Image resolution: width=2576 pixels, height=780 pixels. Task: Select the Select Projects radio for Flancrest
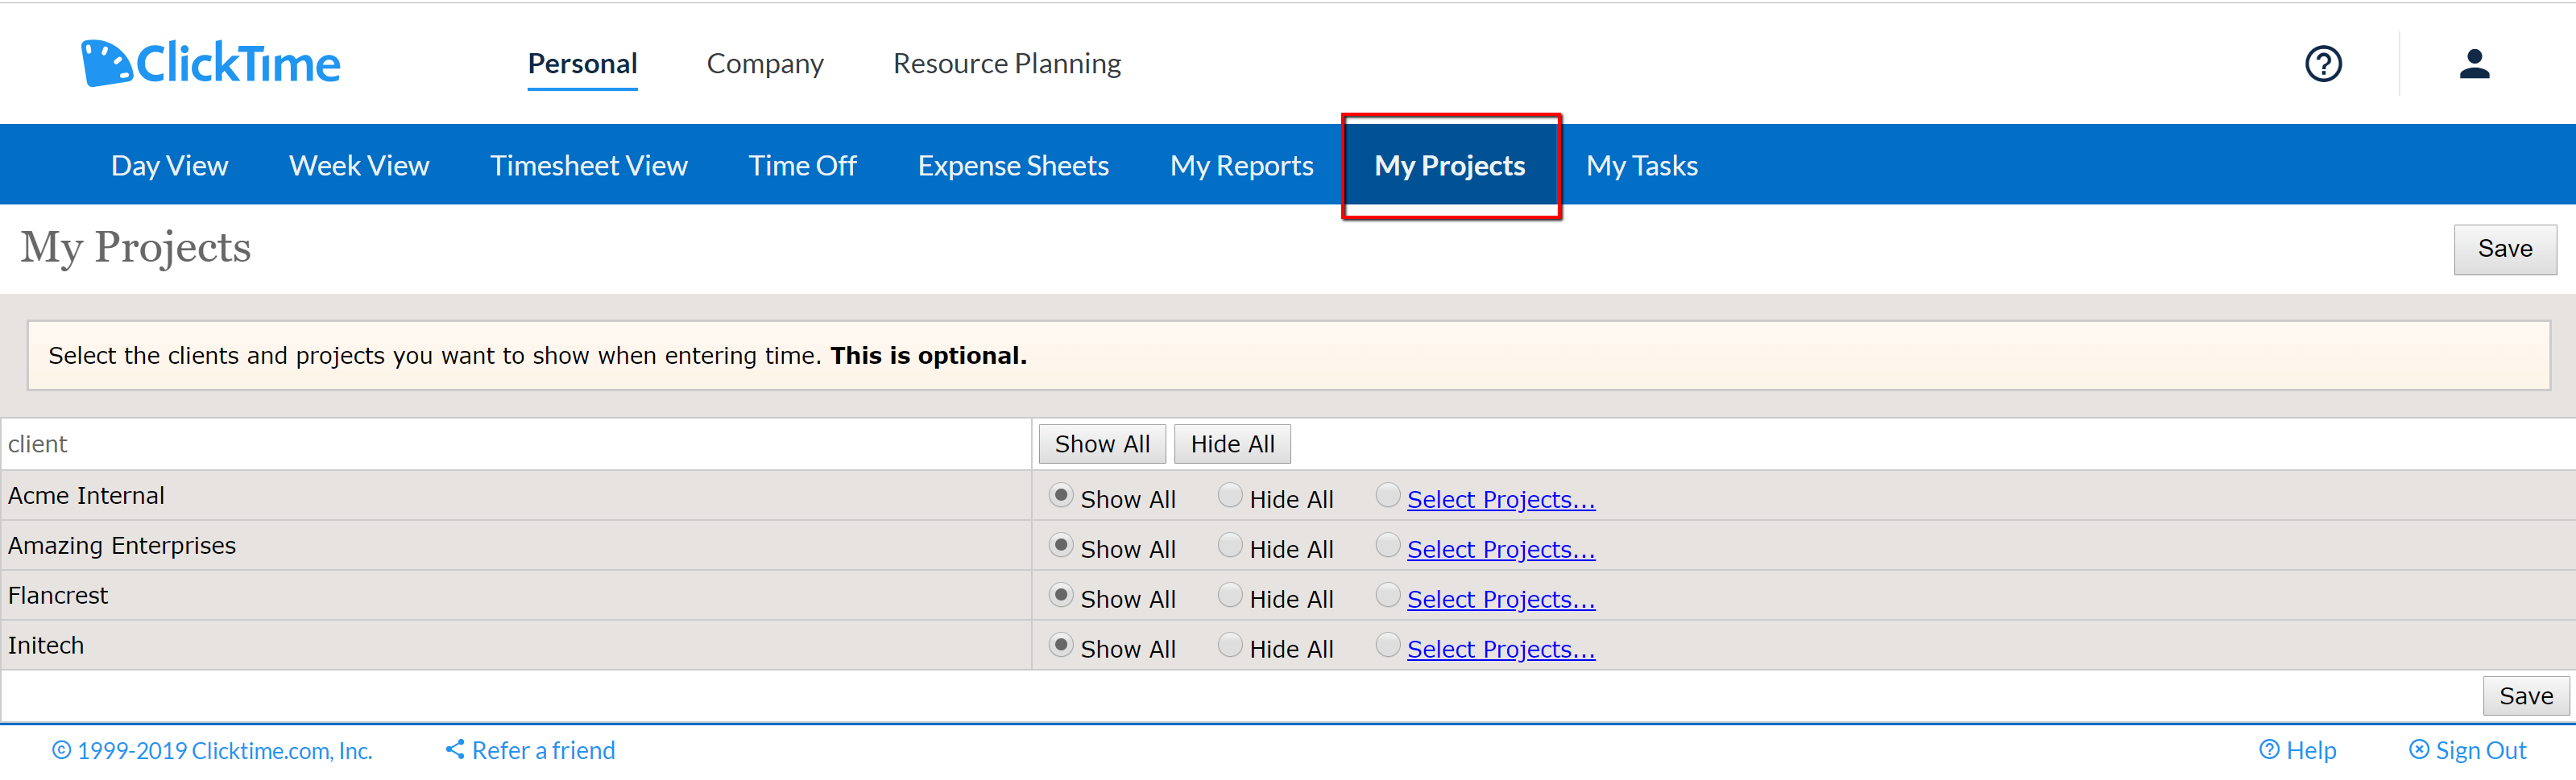1387,595
